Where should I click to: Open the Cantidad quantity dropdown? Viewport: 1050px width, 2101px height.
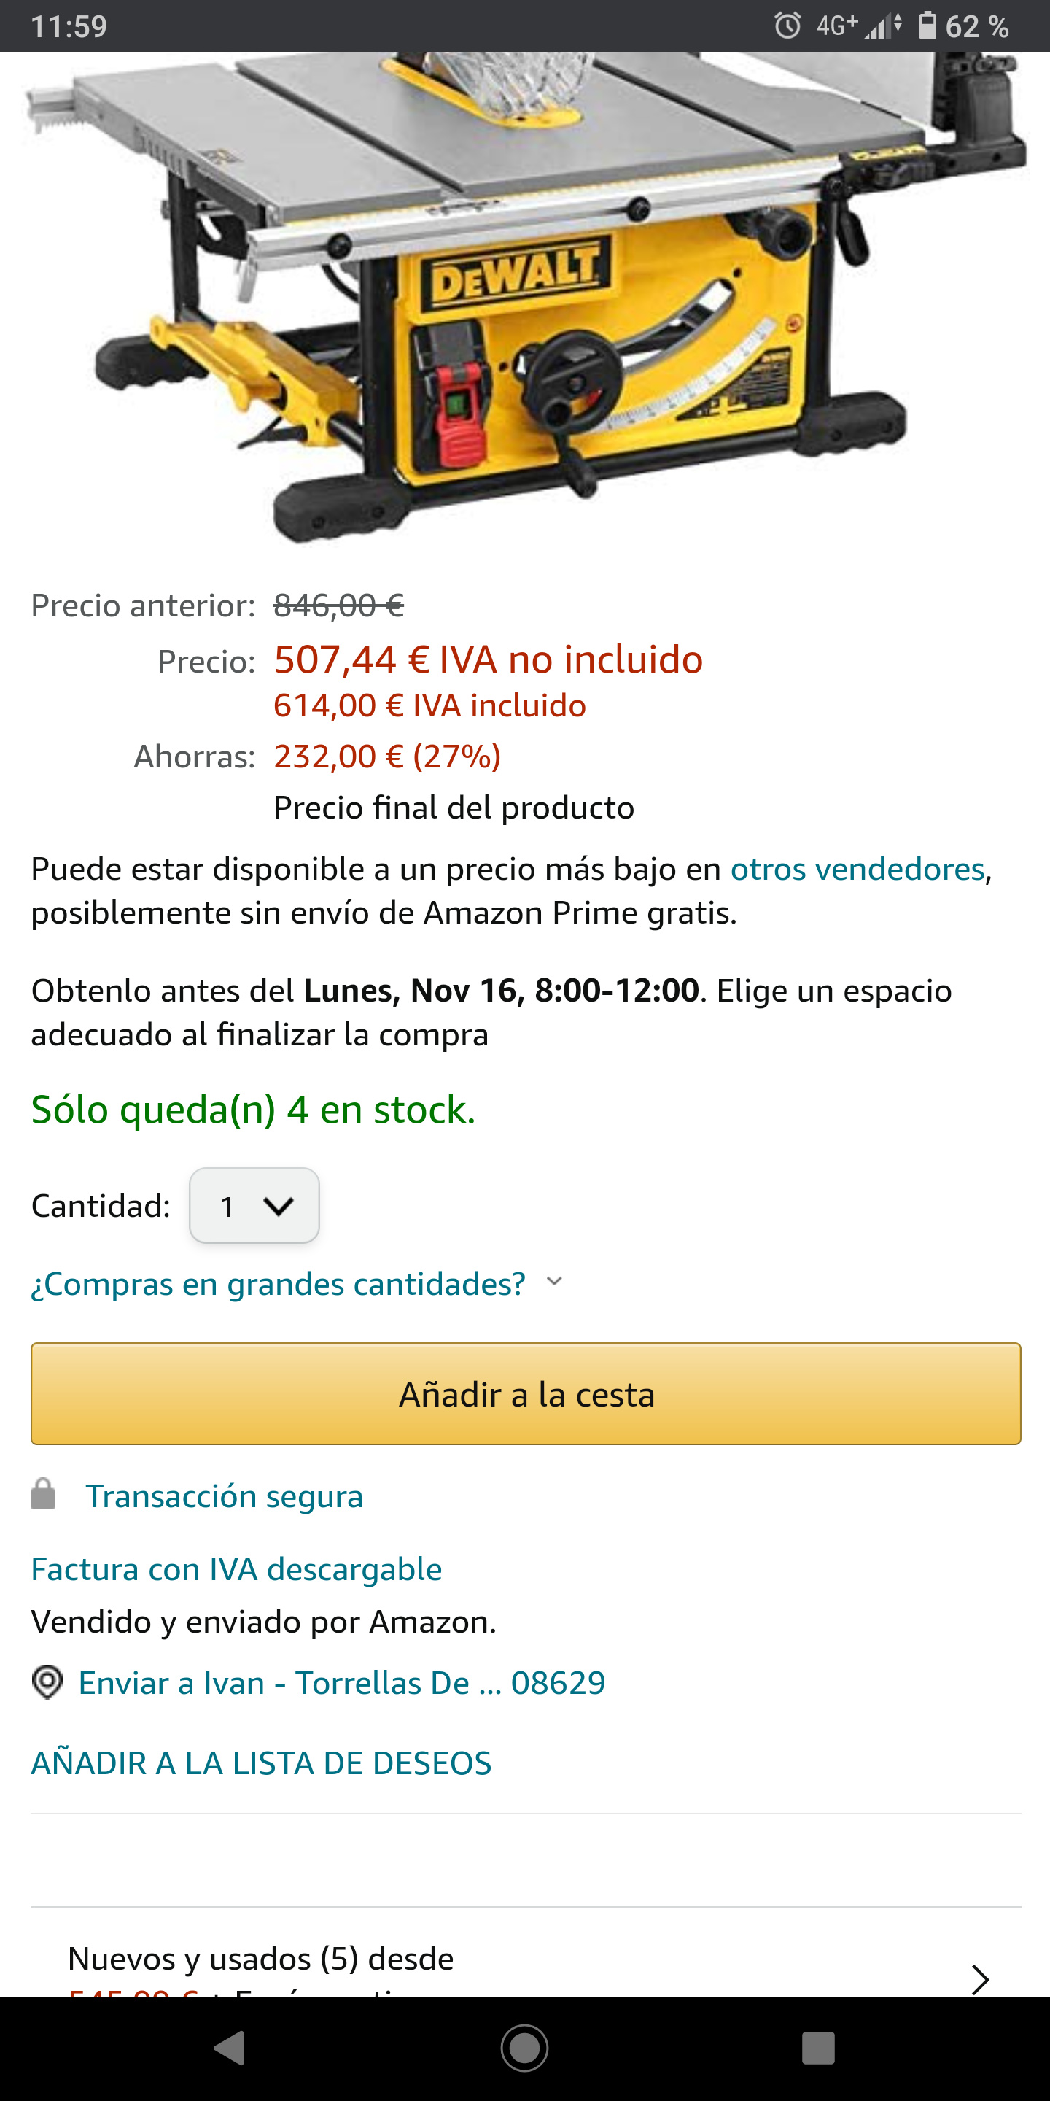[x=254, y=1205]
